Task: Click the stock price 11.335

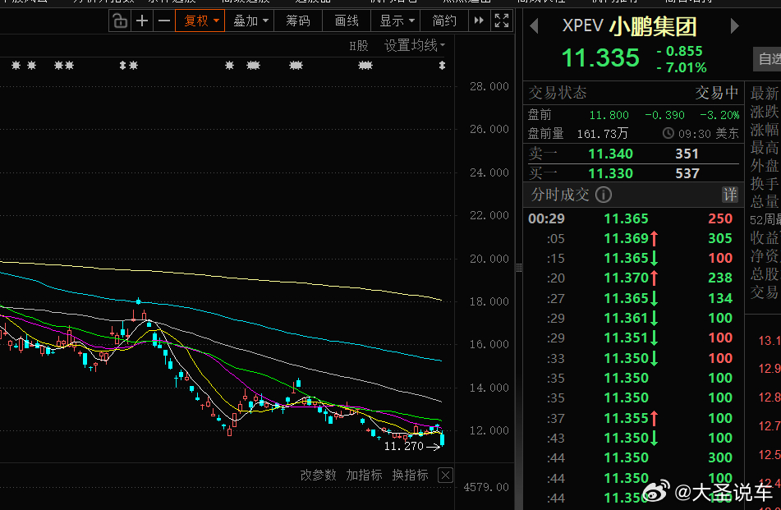Action: coord(600,57)
